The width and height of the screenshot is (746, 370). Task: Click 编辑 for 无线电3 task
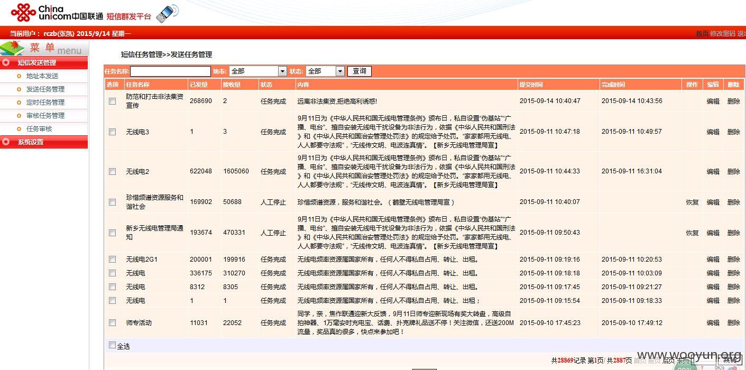click(713, 132)
